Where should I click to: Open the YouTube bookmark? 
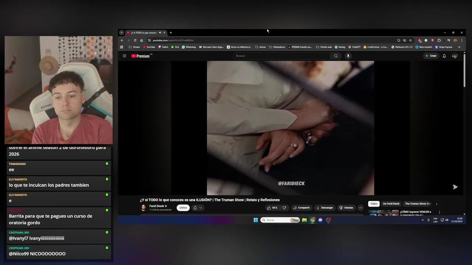pyautogui.click(x=149, y=47)
